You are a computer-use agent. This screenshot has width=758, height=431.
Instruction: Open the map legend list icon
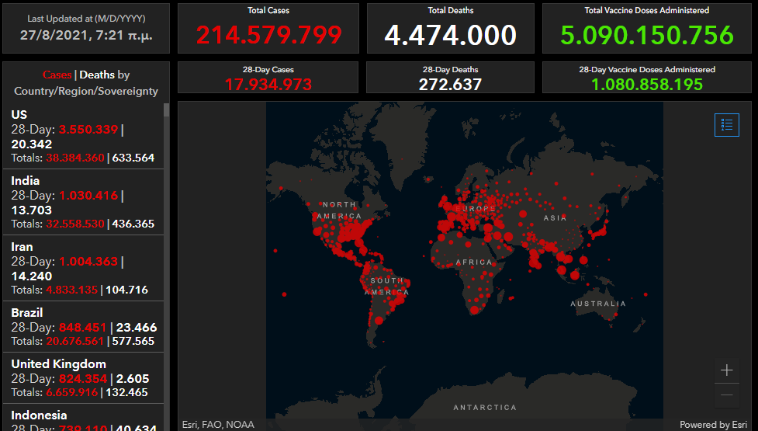tap(726, 124)
